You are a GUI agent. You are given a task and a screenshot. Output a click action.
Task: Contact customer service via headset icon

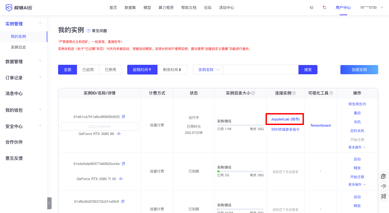[x=383, y=186]
